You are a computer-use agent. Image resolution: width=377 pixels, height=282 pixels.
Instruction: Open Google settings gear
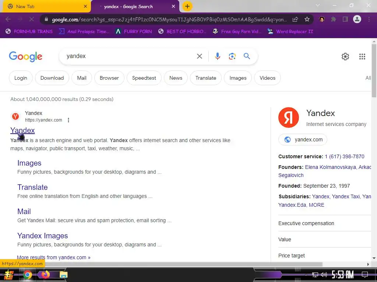pyautogui.click(x=345, y=57)
